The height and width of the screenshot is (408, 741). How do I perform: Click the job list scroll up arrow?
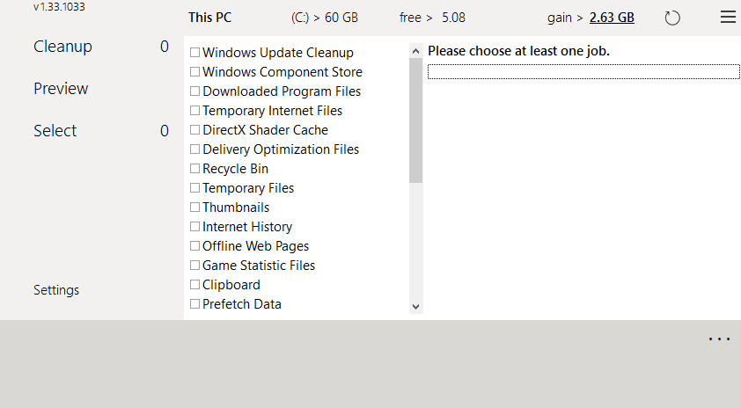click(x=416, y=52)
